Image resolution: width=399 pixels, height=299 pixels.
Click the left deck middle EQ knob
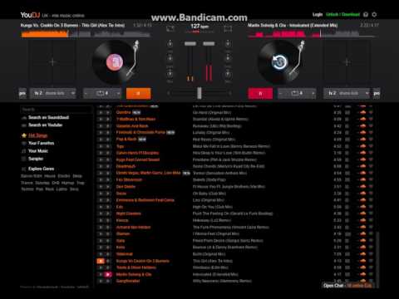(x=170, y=58)
